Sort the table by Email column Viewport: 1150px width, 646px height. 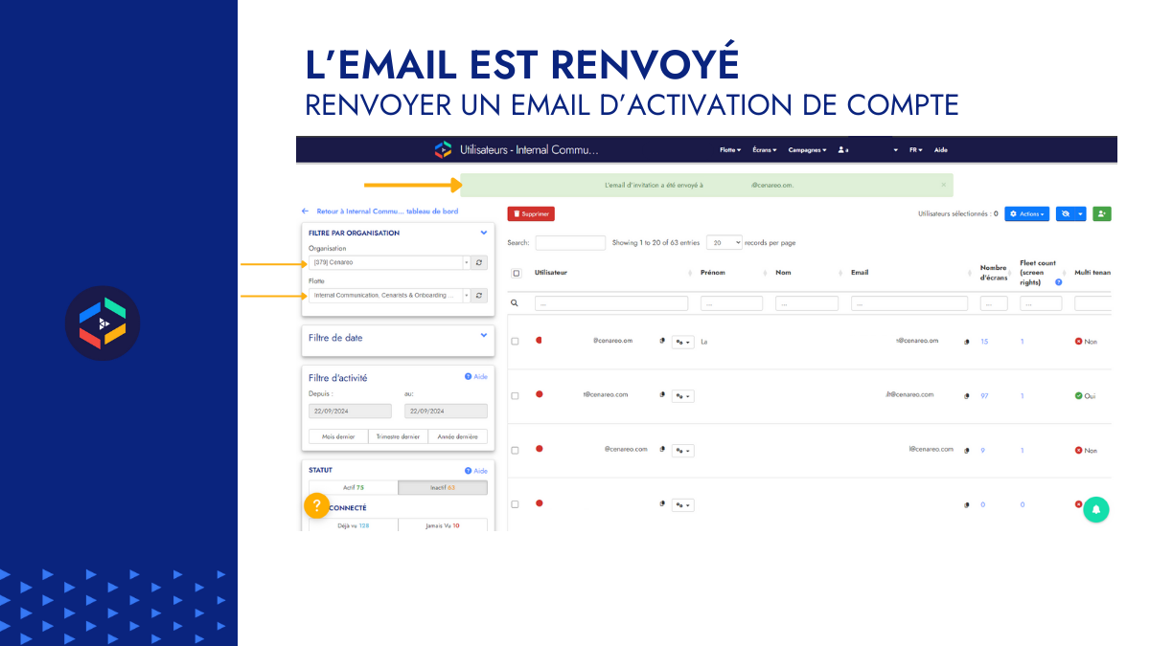910,273
